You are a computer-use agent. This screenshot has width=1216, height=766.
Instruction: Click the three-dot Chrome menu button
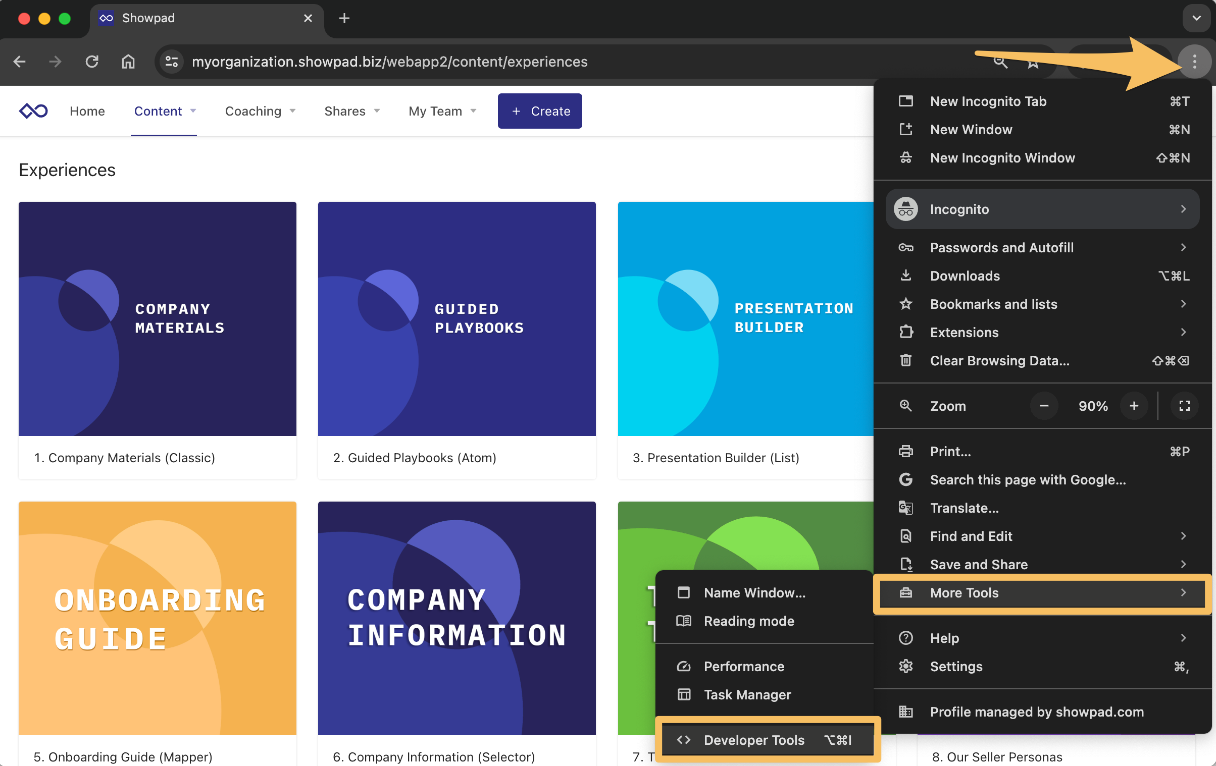(x=1194, y=62)
